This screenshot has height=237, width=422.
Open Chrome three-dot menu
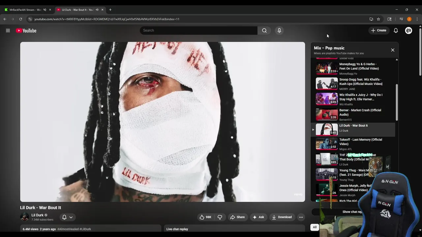(x=417, y=19)
